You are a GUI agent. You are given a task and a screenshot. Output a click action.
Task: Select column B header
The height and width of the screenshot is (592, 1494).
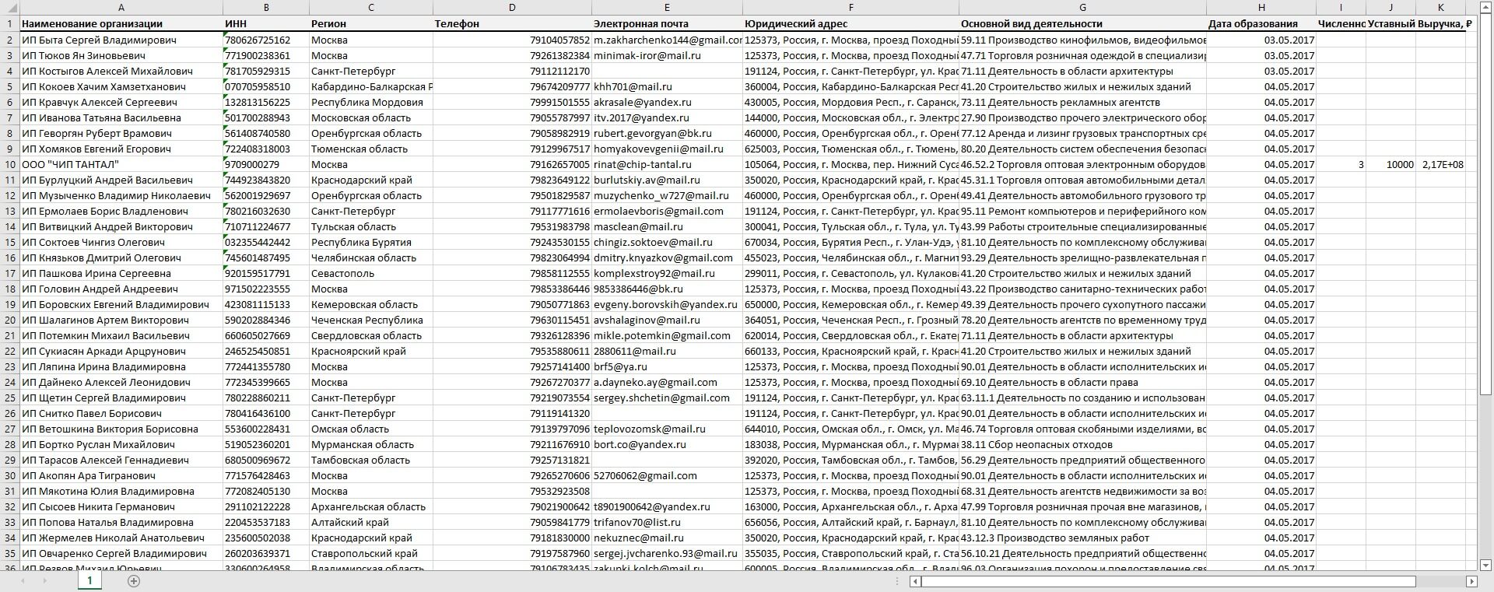tap(266, 7)
